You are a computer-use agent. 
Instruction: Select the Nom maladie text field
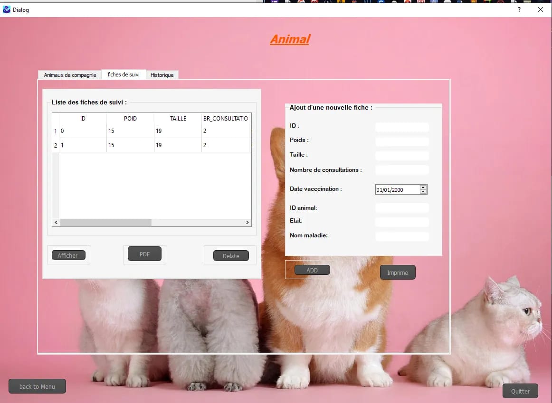[401, 236]
